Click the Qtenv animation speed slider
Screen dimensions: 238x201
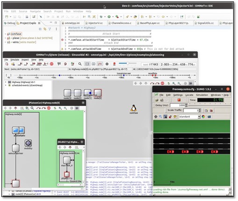tap(128, 63)
